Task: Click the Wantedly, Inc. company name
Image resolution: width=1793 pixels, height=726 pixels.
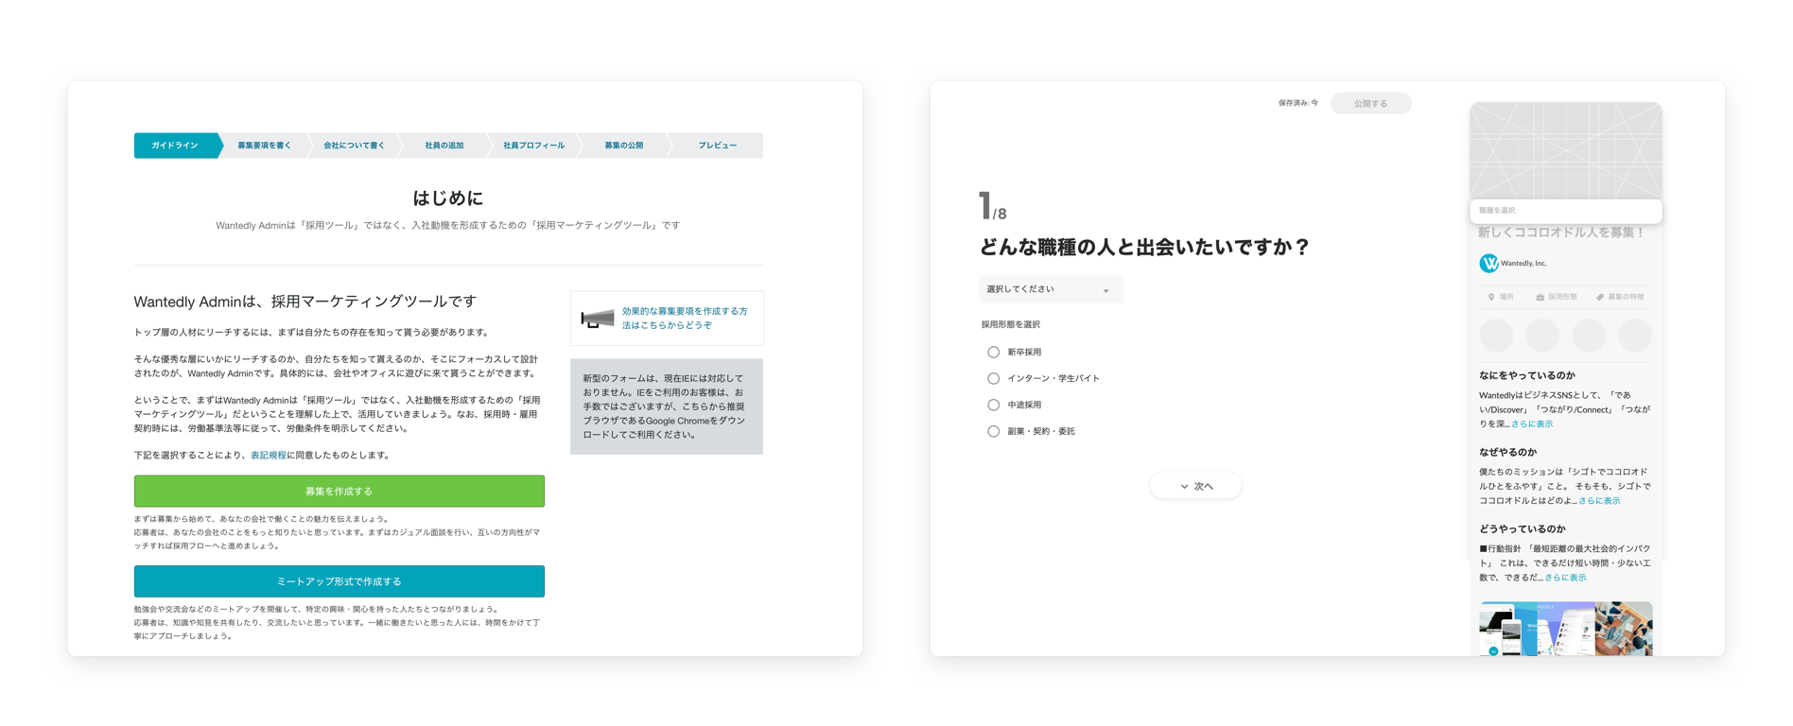Action: [x=1523, y=264]
